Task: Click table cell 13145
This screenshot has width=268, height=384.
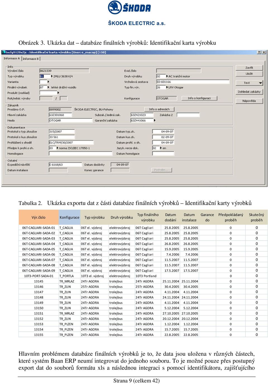Action: pos(39,281)
